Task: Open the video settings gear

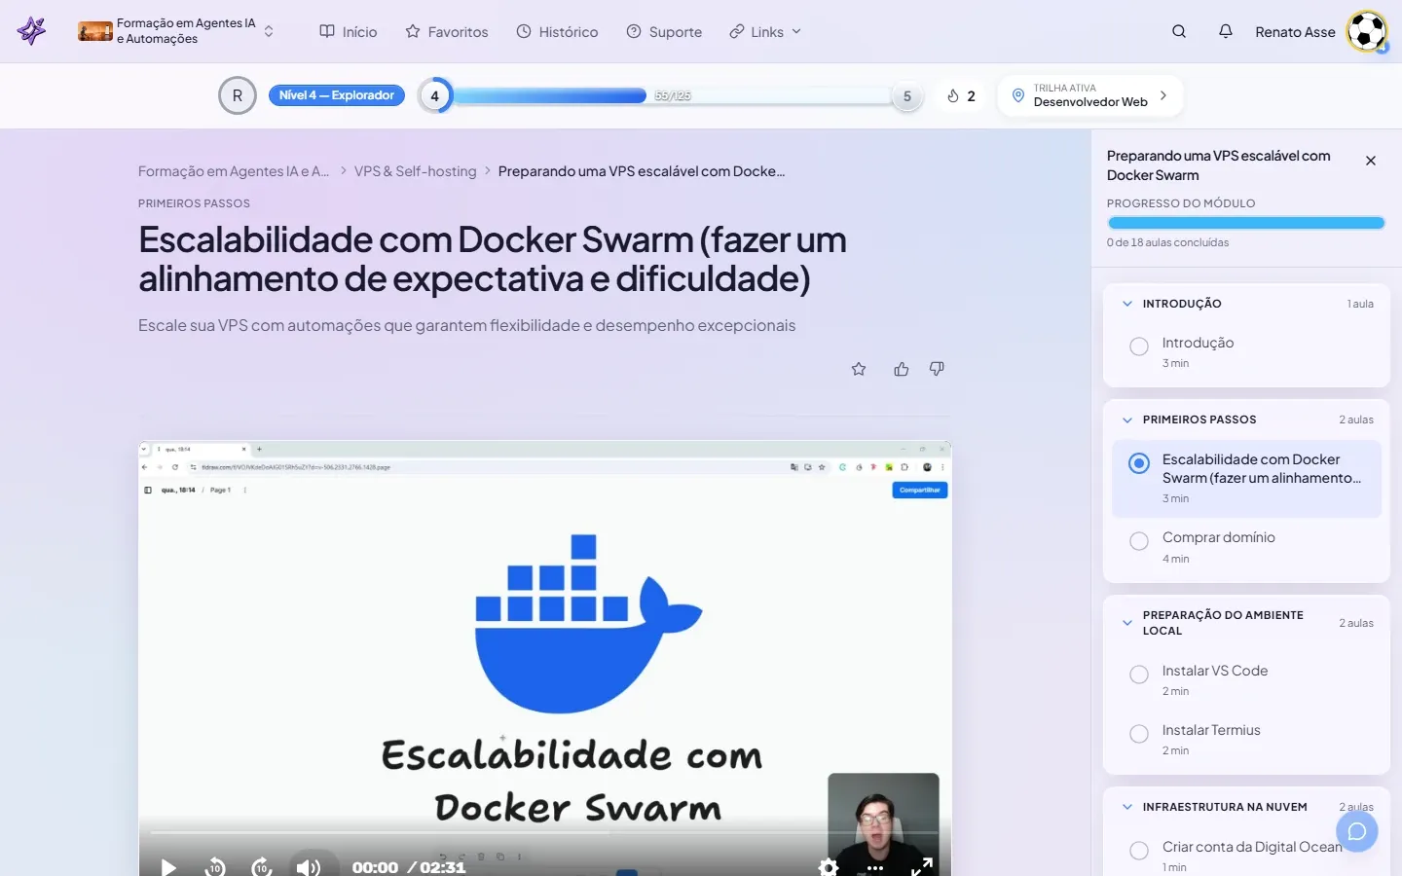Action: 829,866
